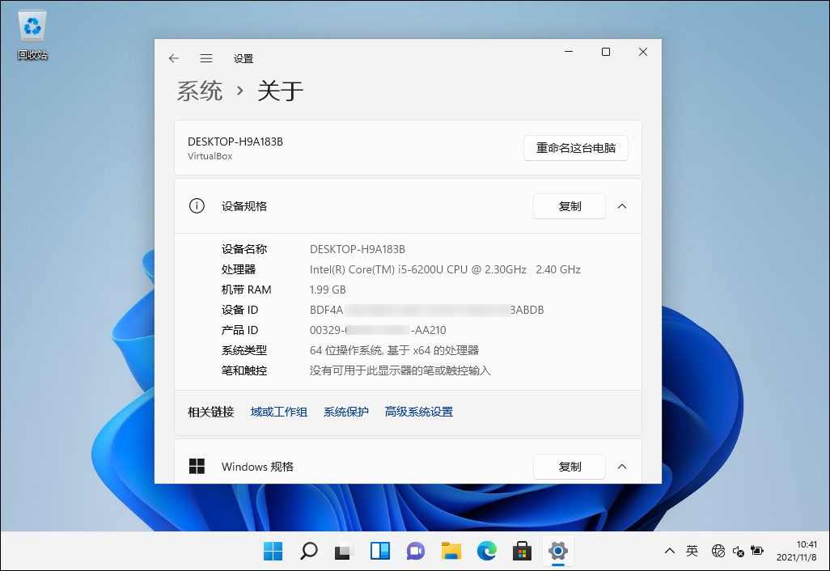This screenshot has width=830, height=571.
Task: Switch input method via 英 indicator
Action: pyautogui.click(x=692, y=551)
